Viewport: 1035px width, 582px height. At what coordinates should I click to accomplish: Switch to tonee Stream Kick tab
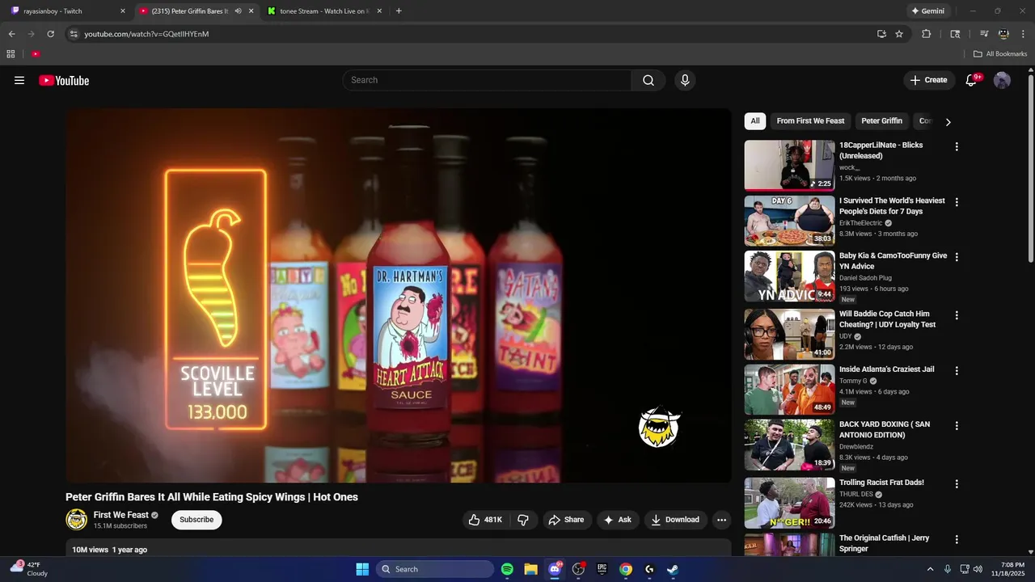pyautogui.click(x=323, y=11)
